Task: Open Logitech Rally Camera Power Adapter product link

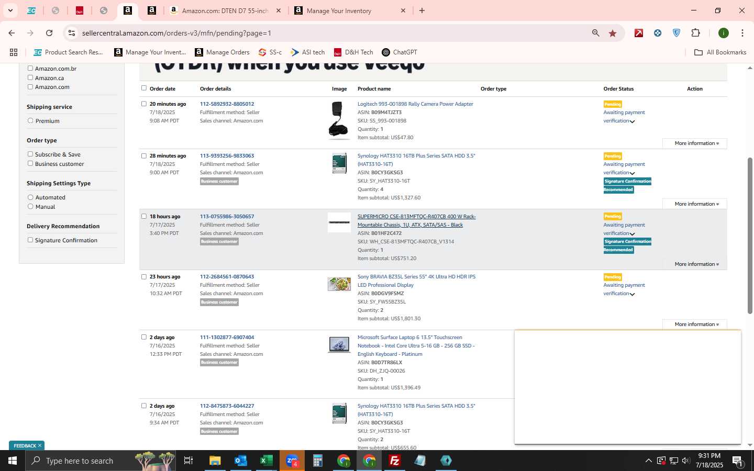Action: click(x=415, y=104)
